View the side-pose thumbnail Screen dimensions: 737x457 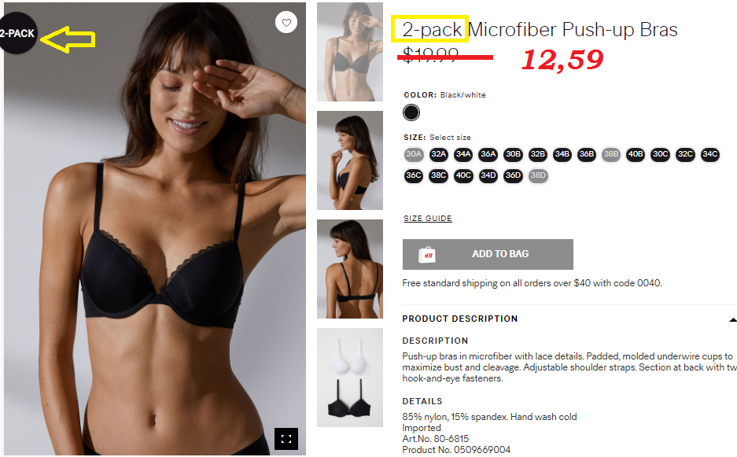pyautogui.click(x=350, y=160)
